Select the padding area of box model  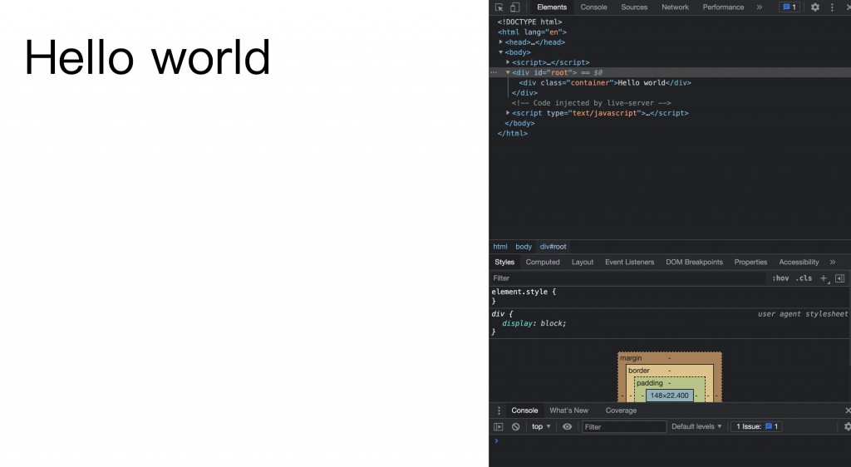(x=650, y=383)
